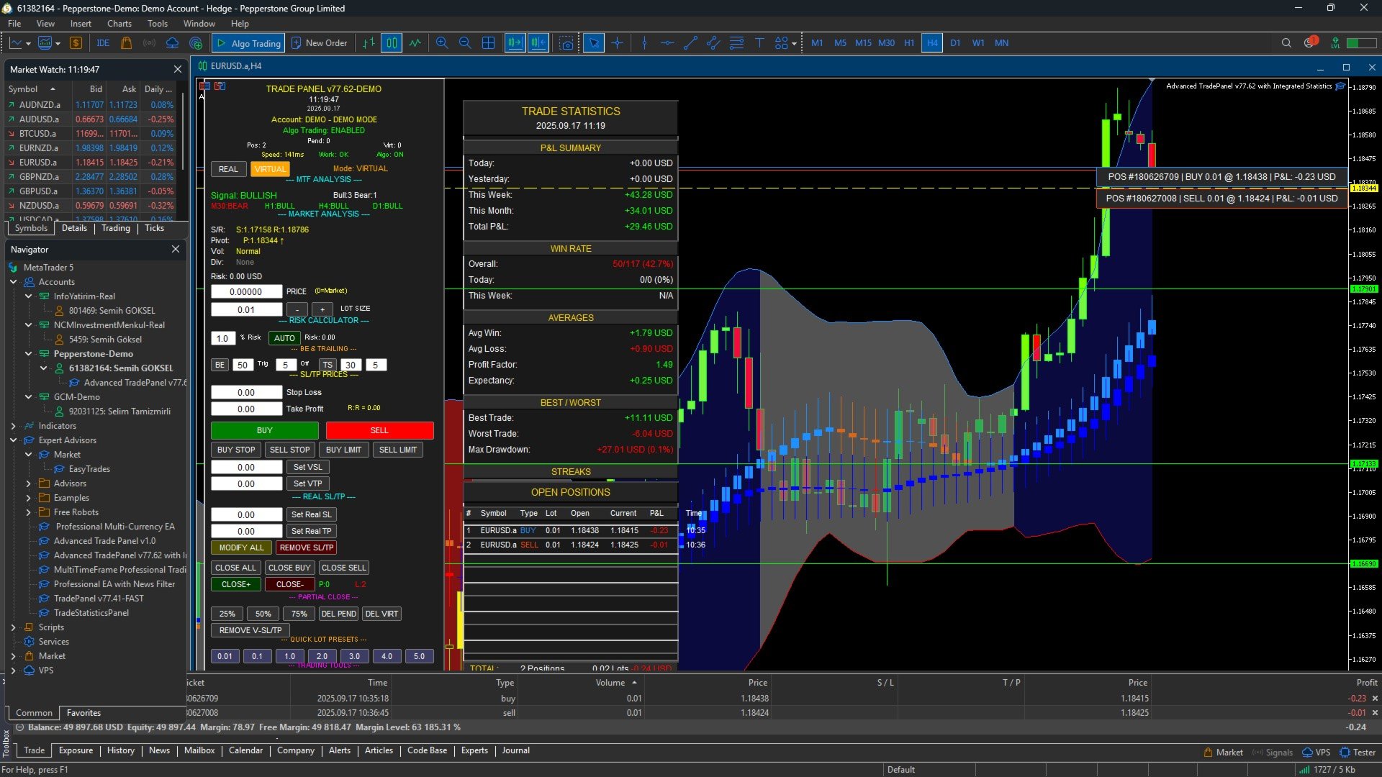Expand the Indicators tree node
Image resolution: width=1382 pixels, height=777 pixels.
[x=13, y=426]
